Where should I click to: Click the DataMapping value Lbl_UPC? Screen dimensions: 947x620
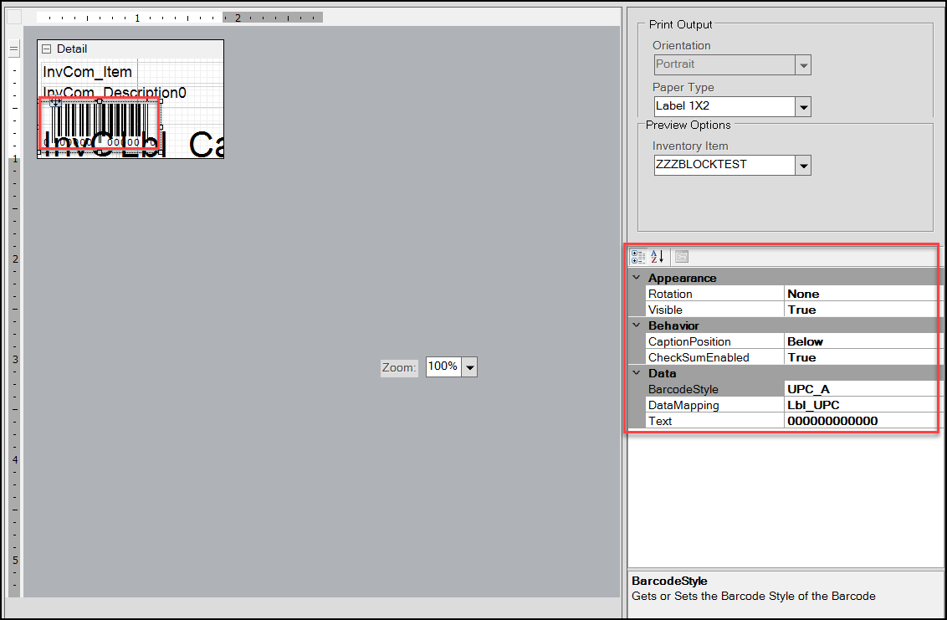pyautogui.click(x=813, y=405)
